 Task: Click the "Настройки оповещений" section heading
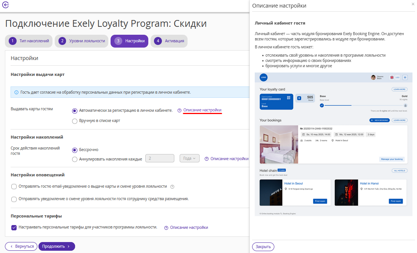pos(37,175)
